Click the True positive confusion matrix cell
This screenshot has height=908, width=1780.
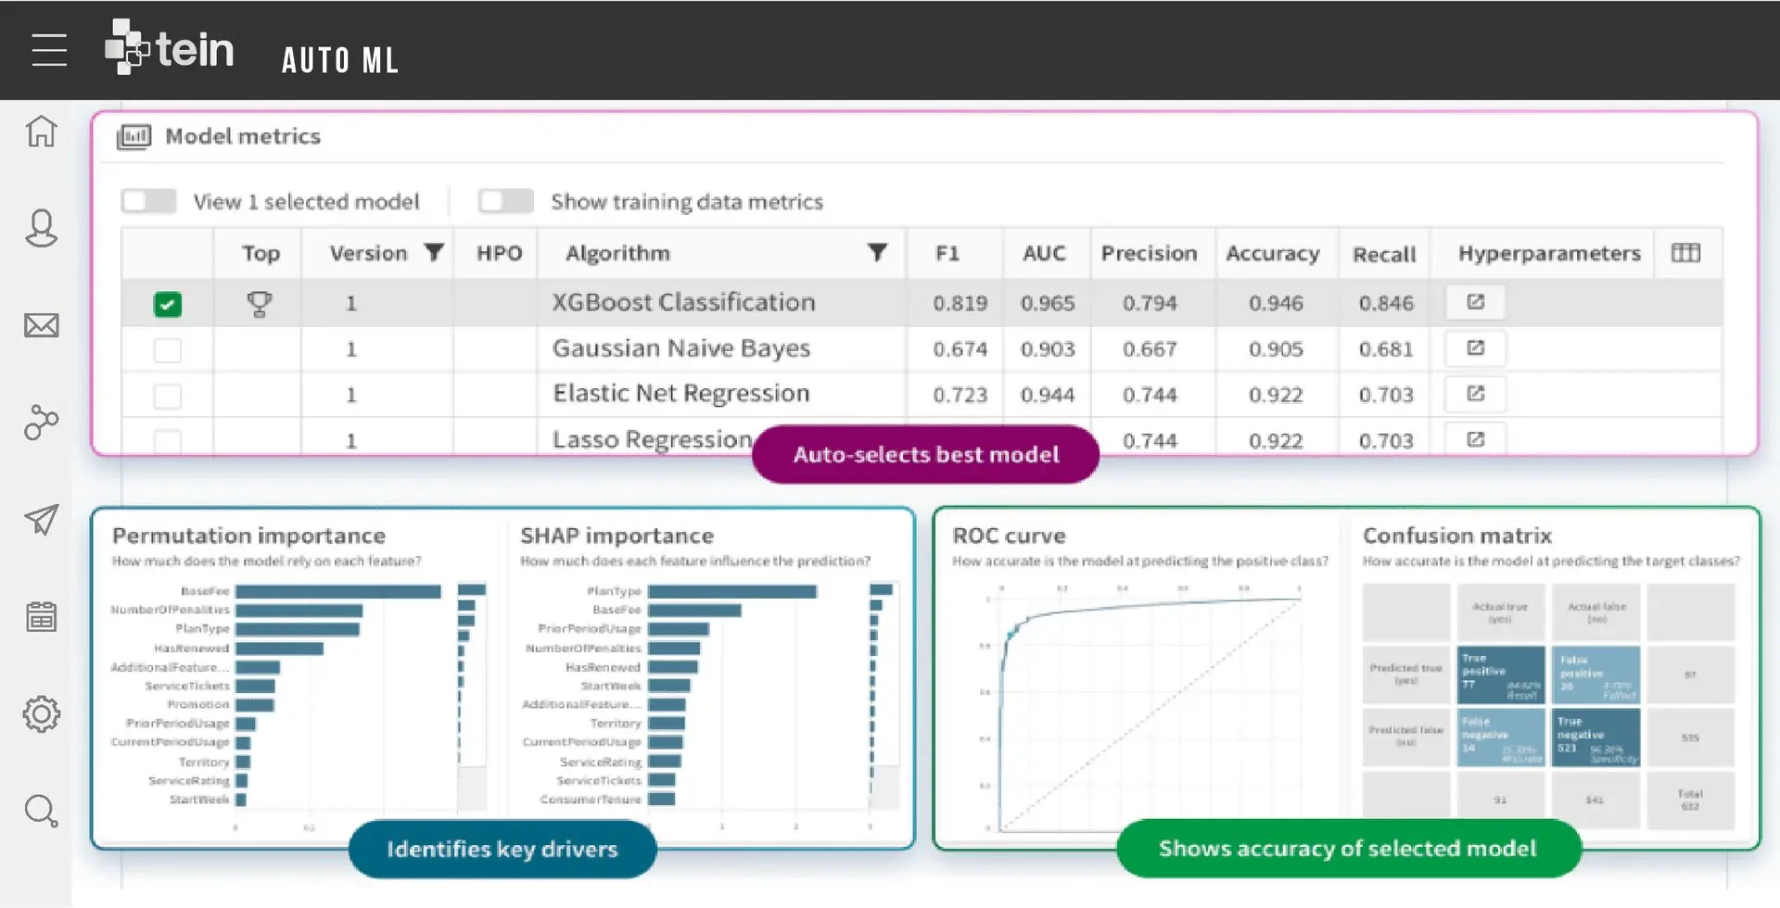click(1500, 675)
